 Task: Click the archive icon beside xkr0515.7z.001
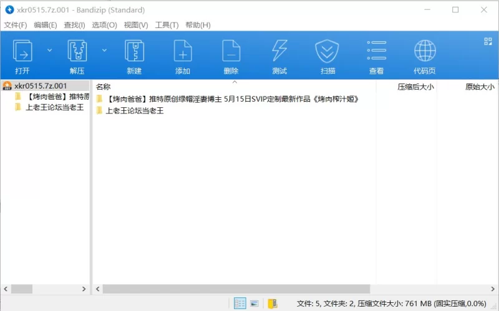pos(7,85)
